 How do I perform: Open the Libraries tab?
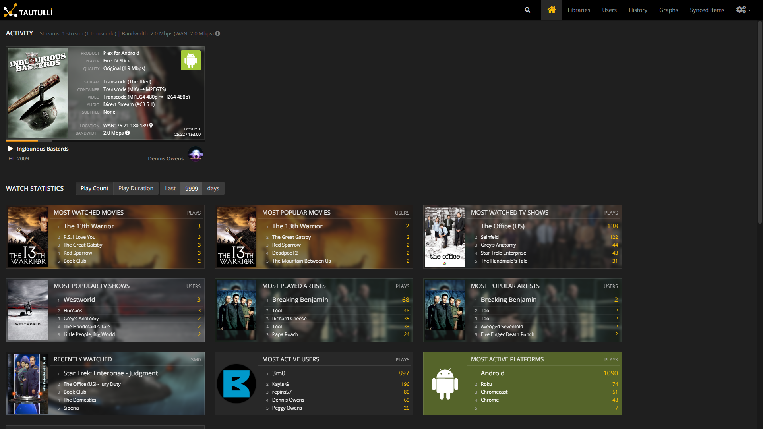[x=579, y=10]
